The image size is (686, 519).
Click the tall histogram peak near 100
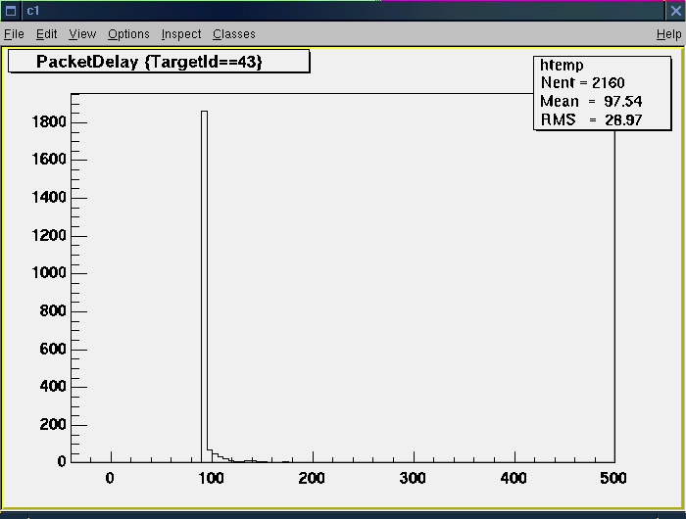point(204,284)
